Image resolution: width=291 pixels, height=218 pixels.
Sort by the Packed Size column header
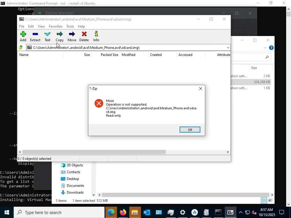(x=105, y=55)
